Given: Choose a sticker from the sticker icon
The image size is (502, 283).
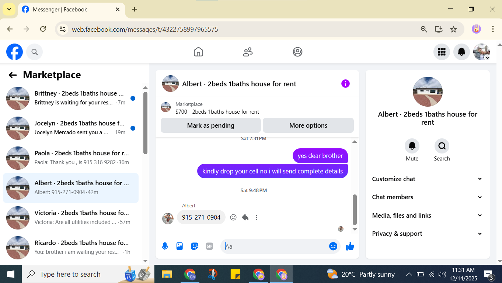Looking at the screenshot, I should 195,246.
